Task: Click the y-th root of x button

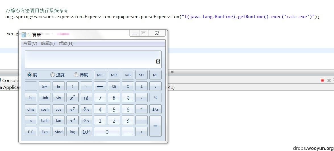Action: click(86, 109)
